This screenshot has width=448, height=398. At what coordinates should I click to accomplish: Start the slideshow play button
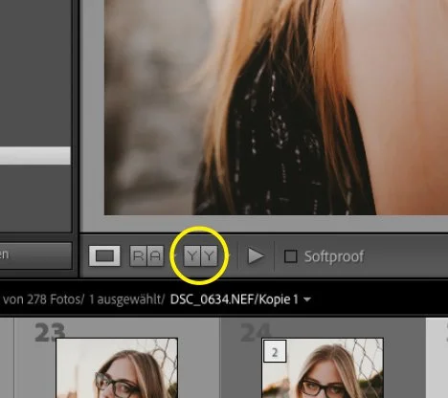[257, 256]
